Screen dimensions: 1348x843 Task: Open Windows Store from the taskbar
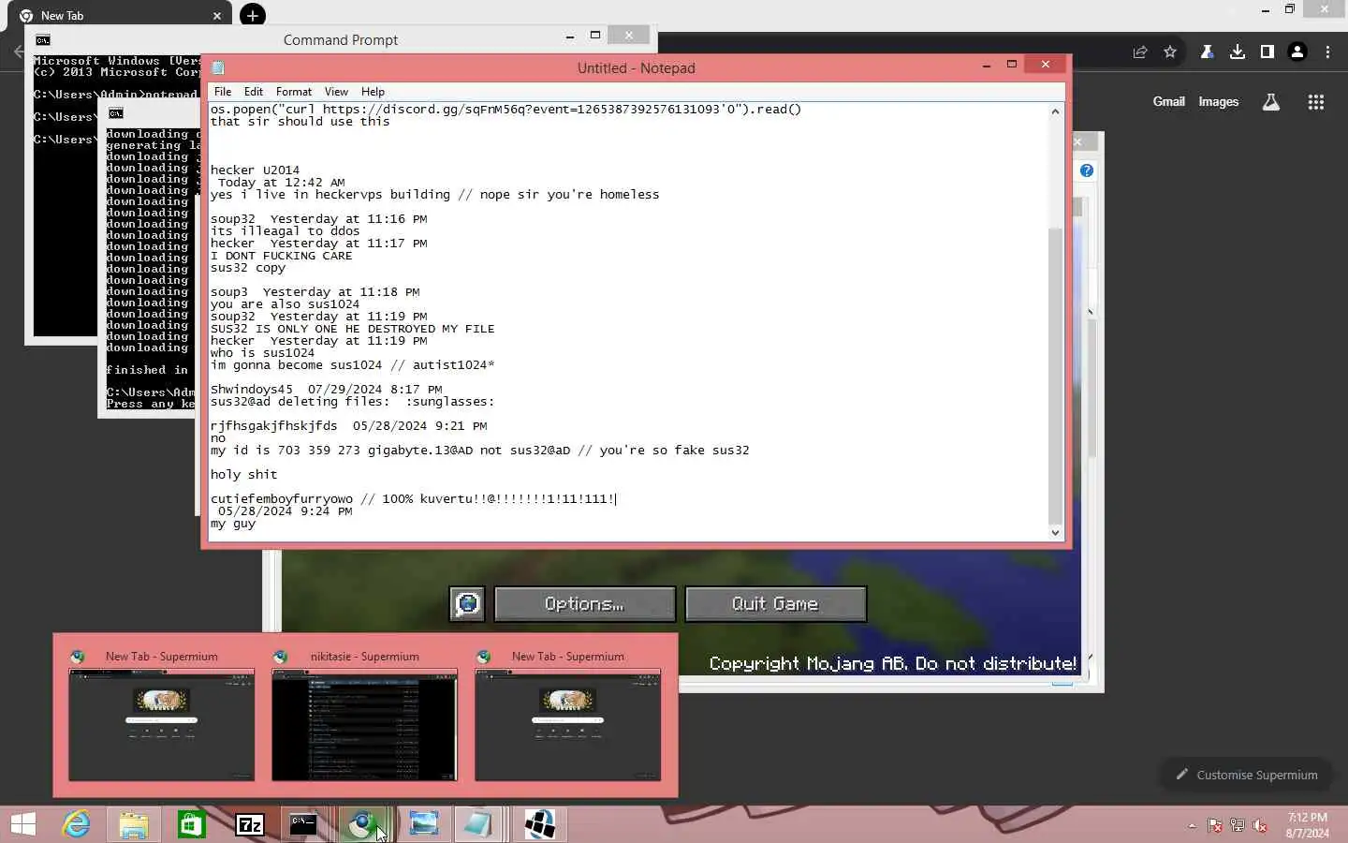(192, 824)
